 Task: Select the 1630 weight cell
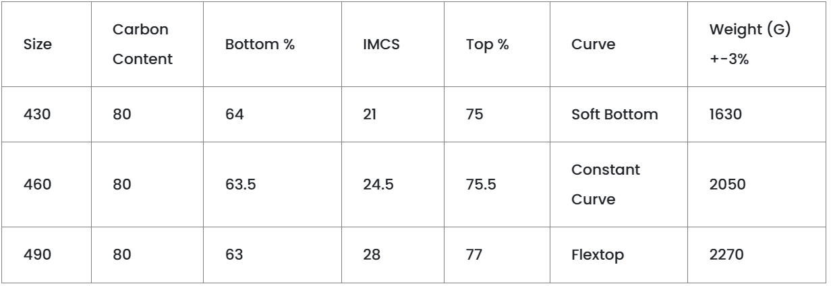726,114
